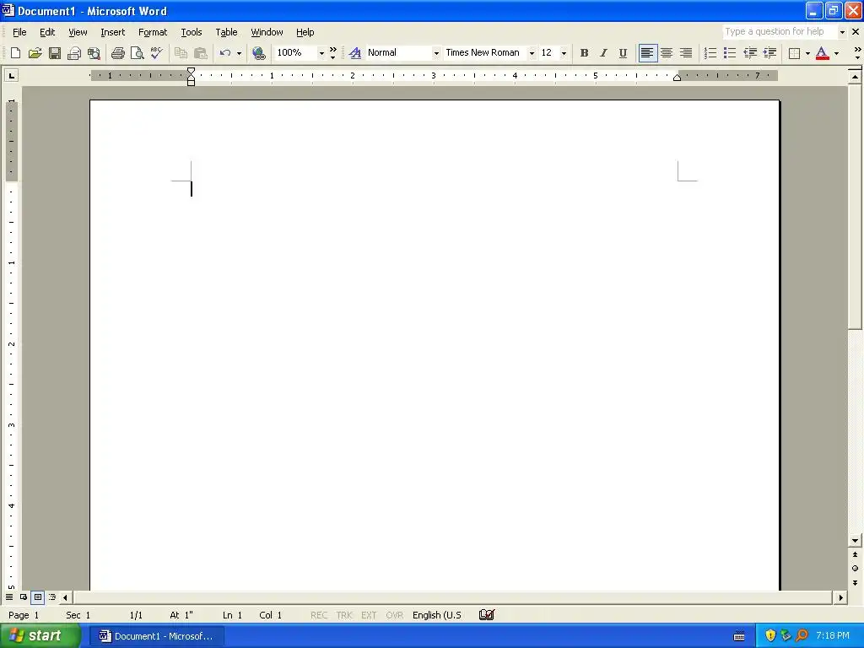
Task: Open the Zoom 100% dropdown
Action: click(321, 53)
